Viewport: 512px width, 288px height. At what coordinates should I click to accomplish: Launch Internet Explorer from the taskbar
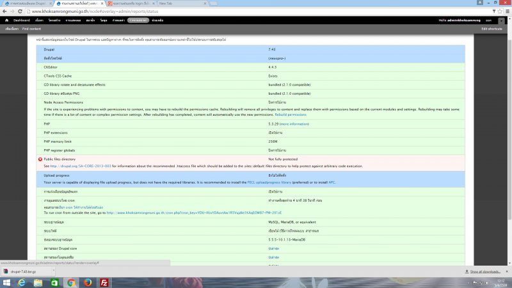(22, 283)
